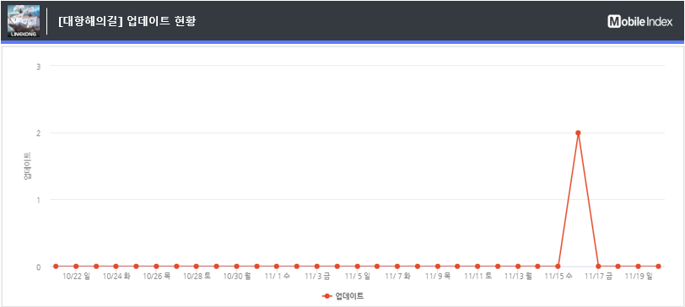
Task: Click the Mobile Index logo
Action: pyautogui.click(x=640, y=21)
